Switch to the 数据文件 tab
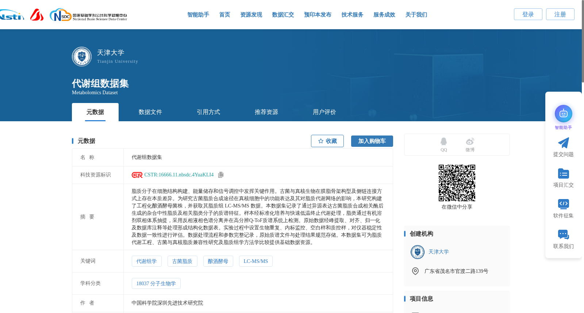Image resolution: width=584 pixels, height=313 pixels. coord(150,112)
